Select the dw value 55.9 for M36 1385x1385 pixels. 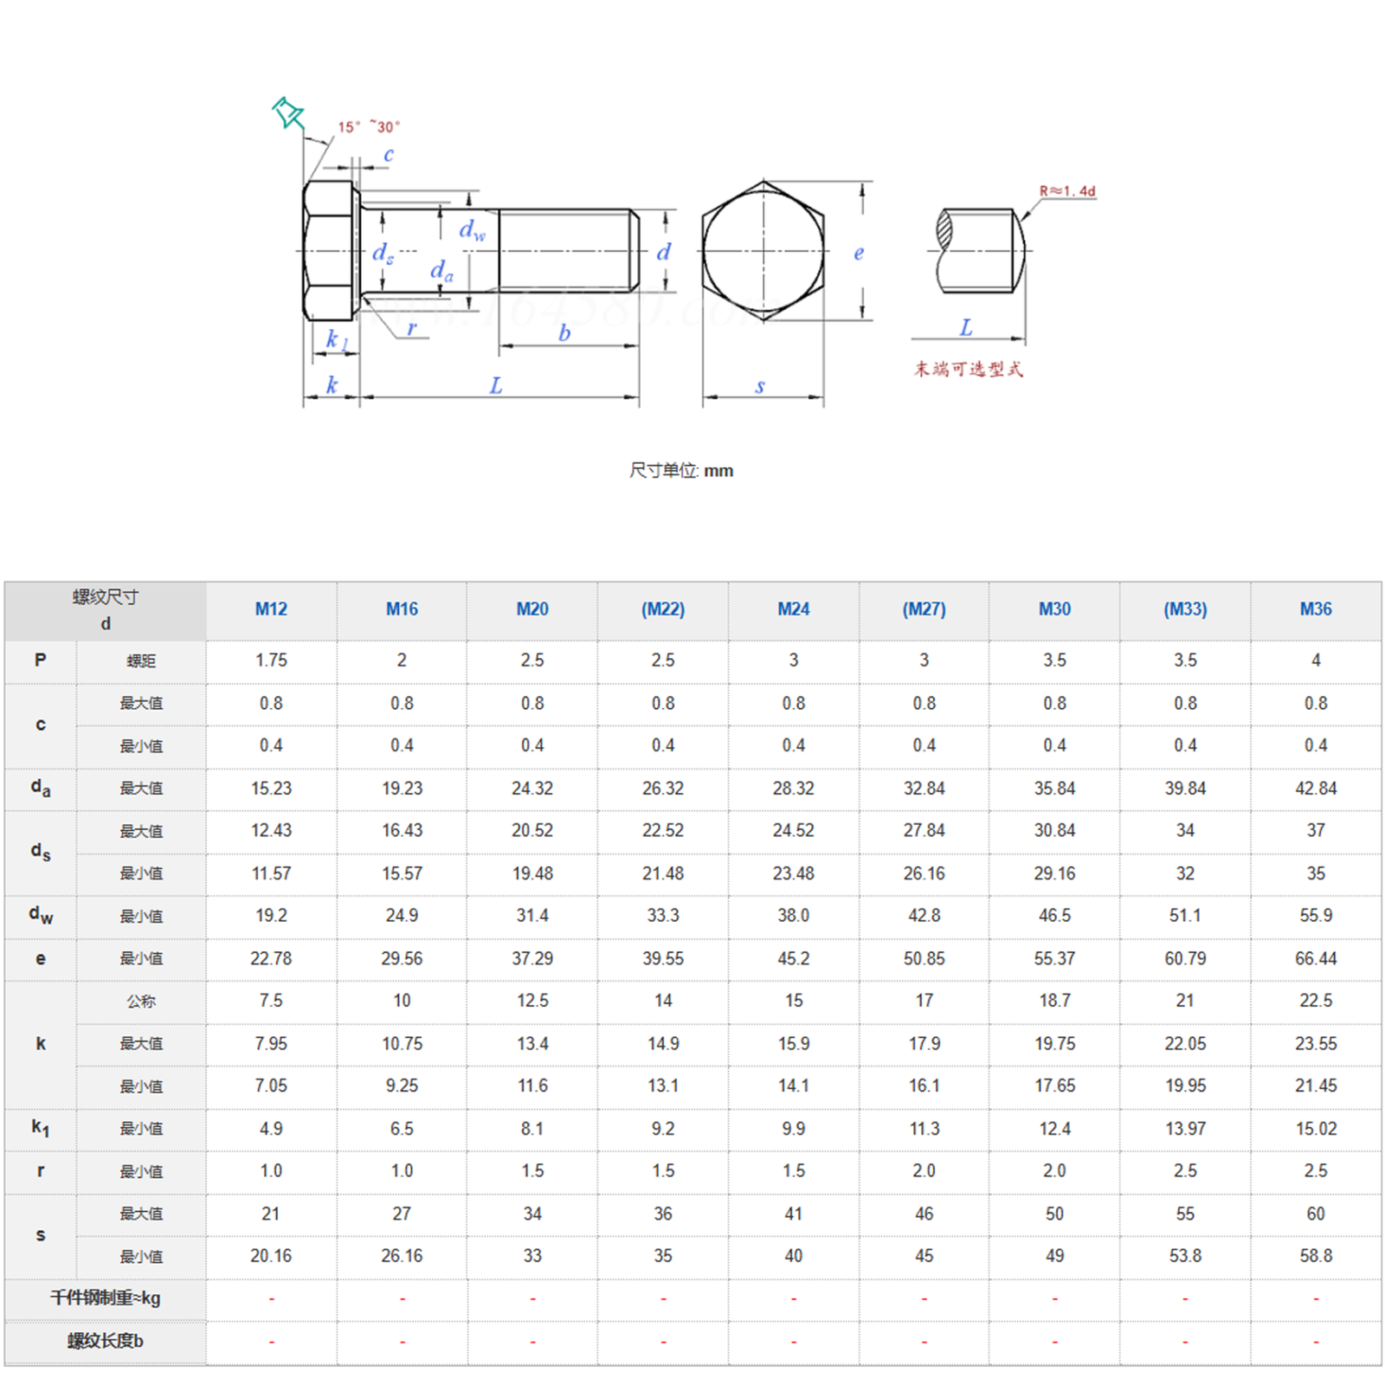[1316, 916]
